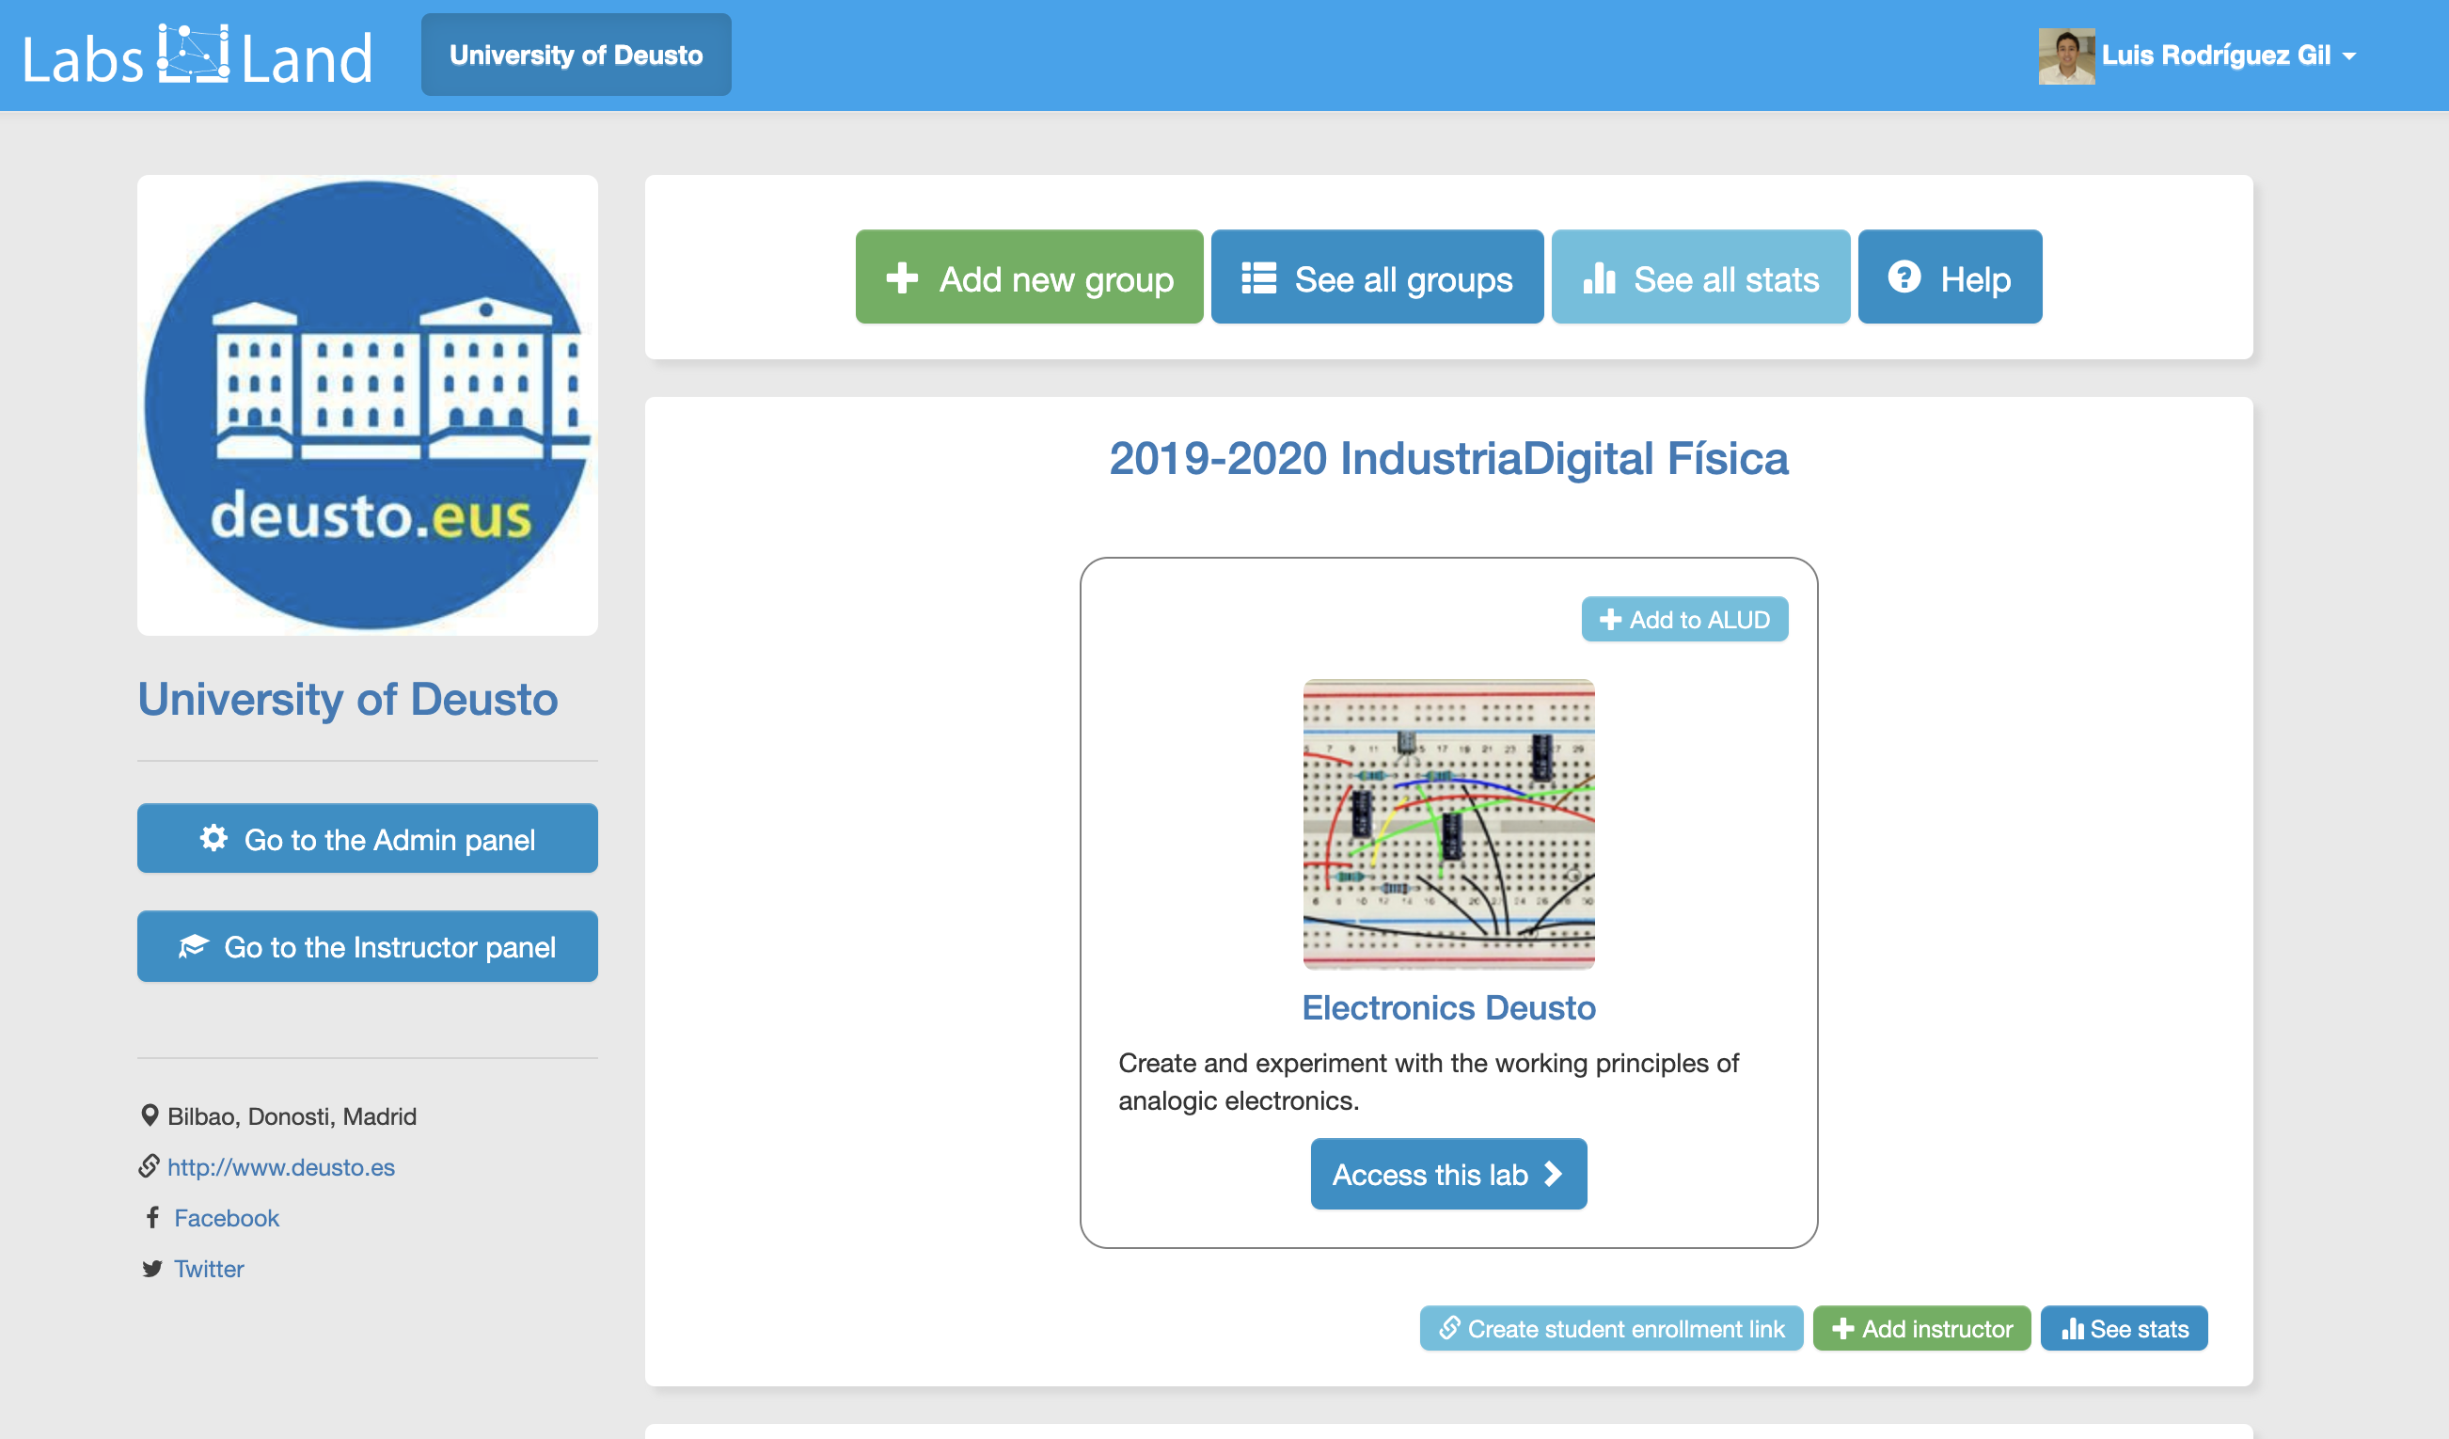The height and width of the screenshot is (1439, 2449).
Task: Click the Help button
Action: [x=1950, y=277]
